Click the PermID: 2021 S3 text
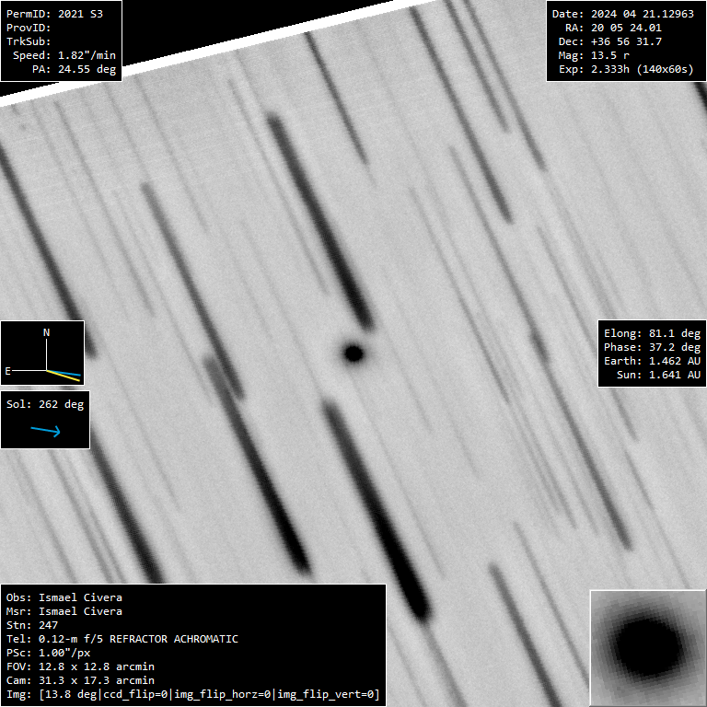The image size is (707, 707). coord(54,14)
